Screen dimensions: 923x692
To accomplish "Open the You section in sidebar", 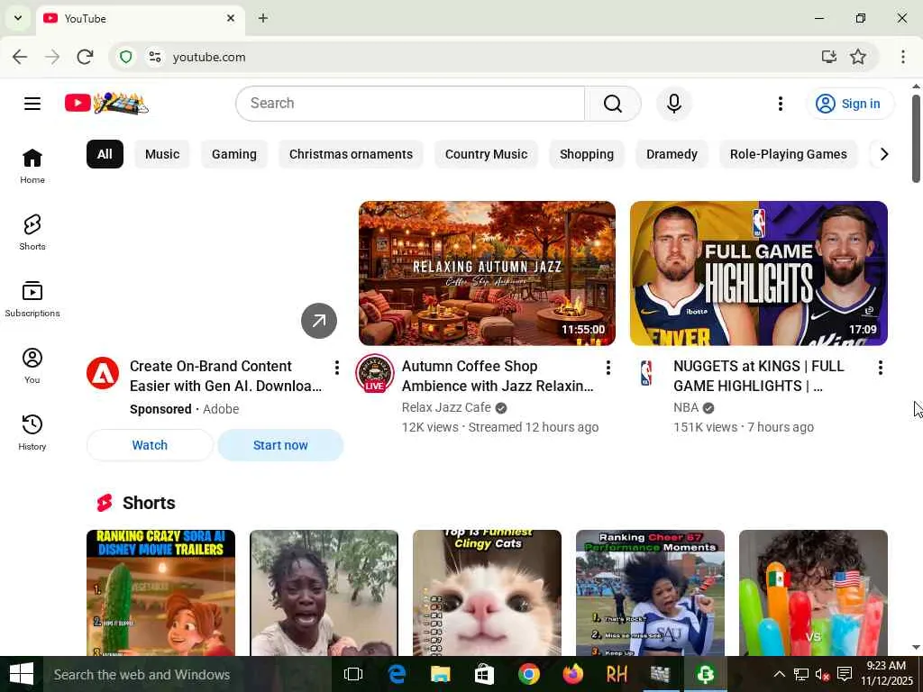I will coord(32,366).
